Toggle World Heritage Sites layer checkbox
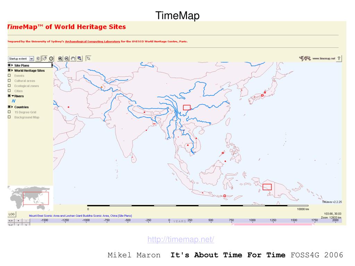The image size is (355, 266). pyautogui.click(x=9, y=70)
